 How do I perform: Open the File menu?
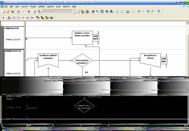pyautogui.click(x=6, y=6)
